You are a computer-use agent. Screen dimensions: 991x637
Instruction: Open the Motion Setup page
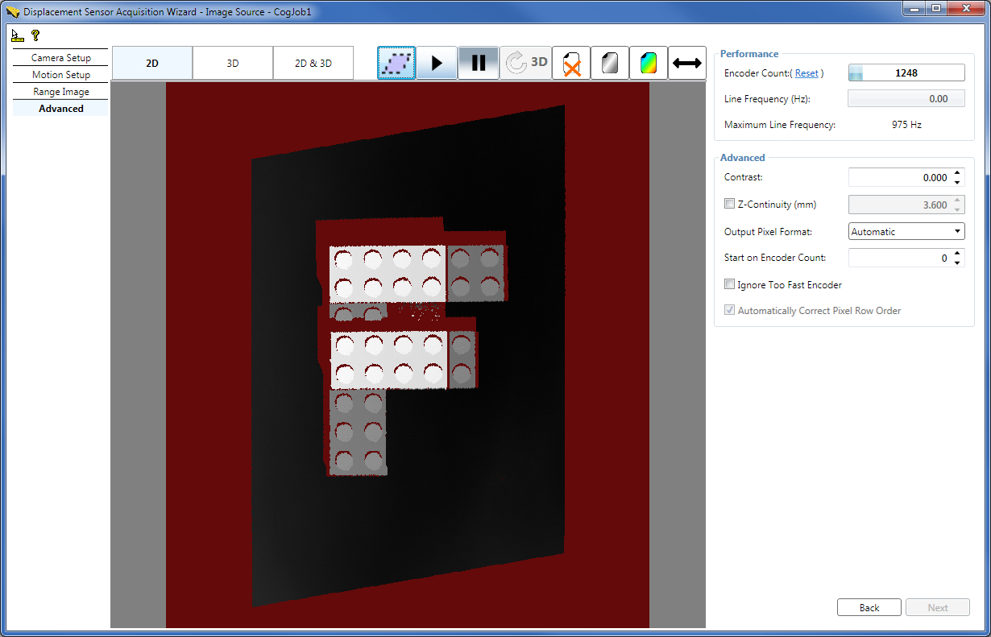pos(60,74)
